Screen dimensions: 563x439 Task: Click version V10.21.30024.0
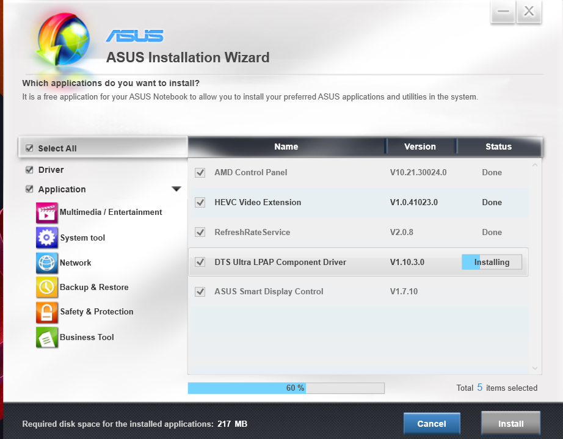click(418, 172)
